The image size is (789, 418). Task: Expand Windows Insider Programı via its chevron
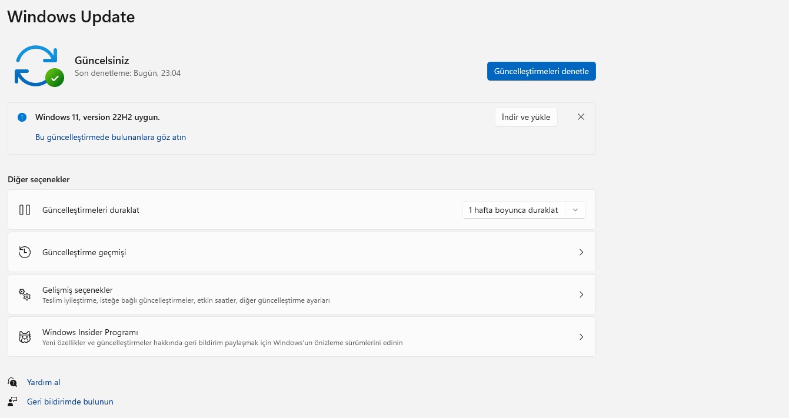pos(581,337)
